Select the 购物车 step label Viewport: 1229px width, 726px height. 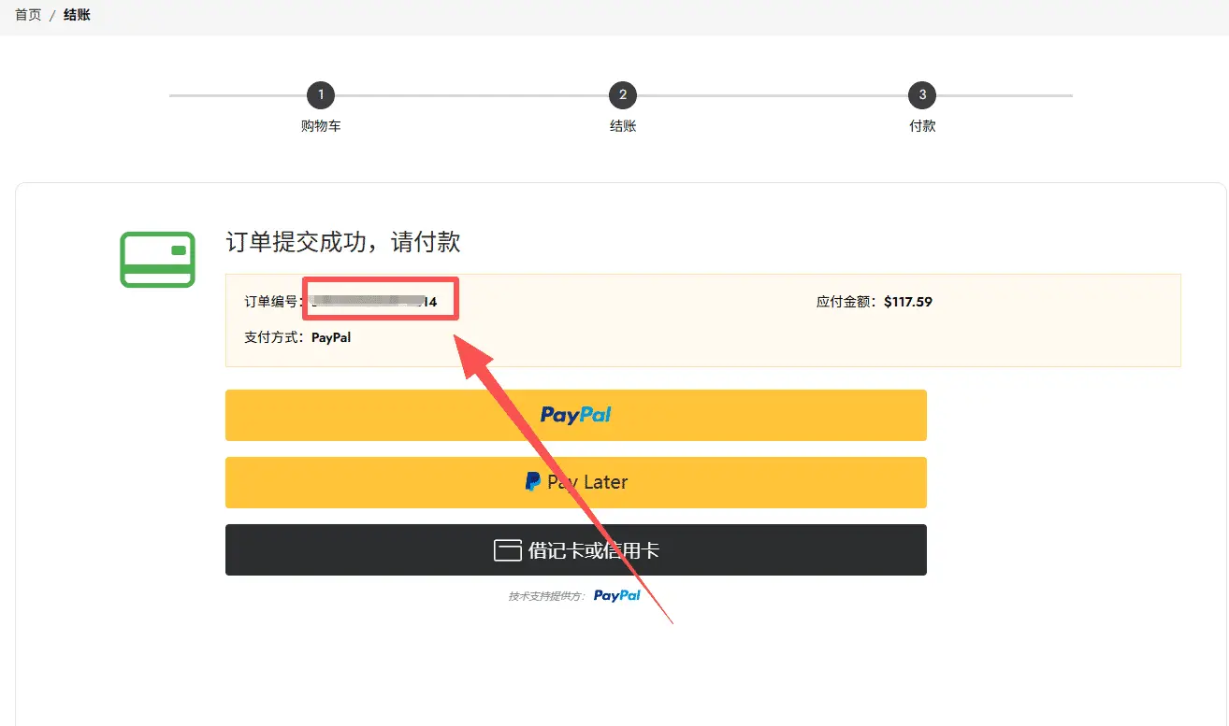coord(321,126)
